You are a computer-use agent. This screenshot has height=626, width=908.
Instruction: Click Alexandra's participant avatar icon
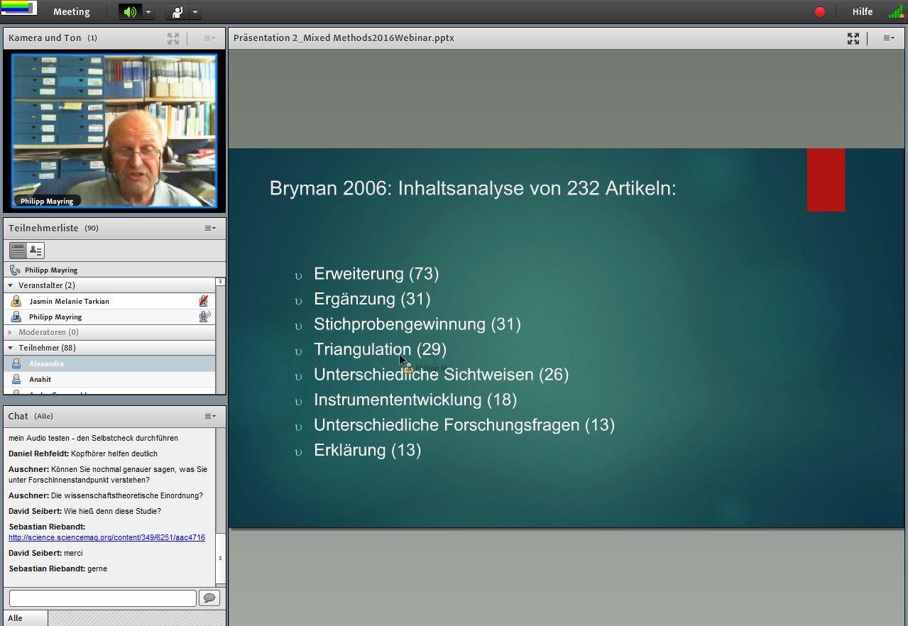tap(16, 364)
